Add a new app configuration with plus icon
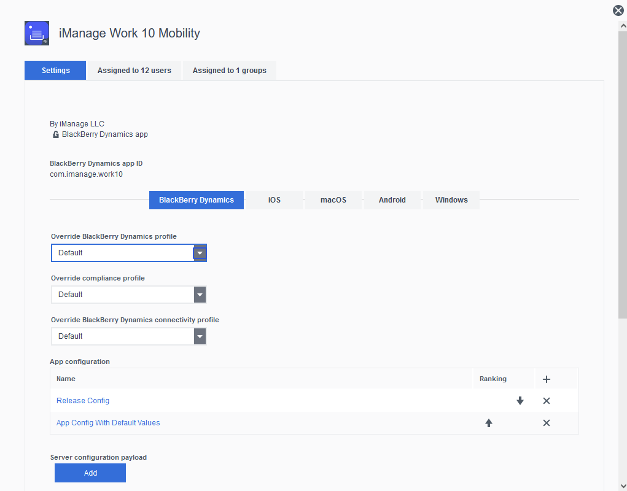627x491 pixels. pyautogui.click(x=547, y=379)
